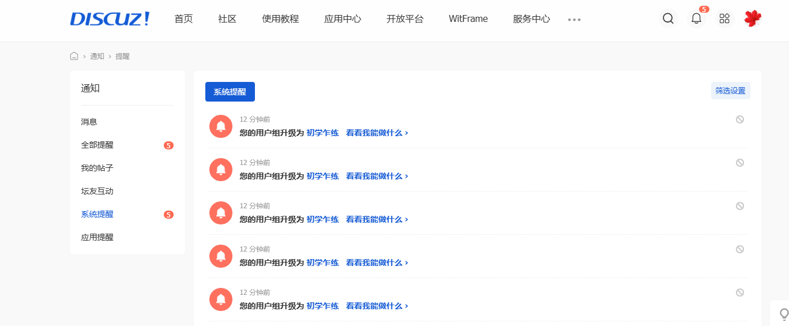
Task: Expand the three-dots more navigation menu
Action: coord(574,19)
